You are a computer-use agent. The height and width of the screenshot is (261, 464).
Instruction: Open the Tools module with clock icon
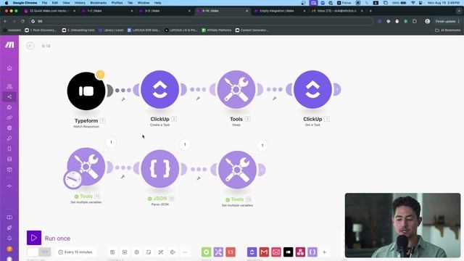[86, 167]
